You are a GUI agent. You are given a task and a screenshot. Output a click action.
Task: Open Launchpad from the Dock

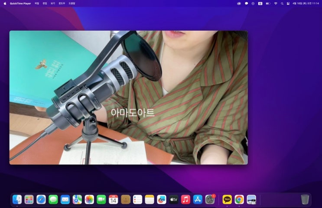click(29, 199)
